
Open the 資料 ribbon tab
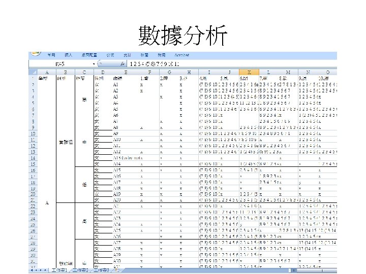coord(127,55)
